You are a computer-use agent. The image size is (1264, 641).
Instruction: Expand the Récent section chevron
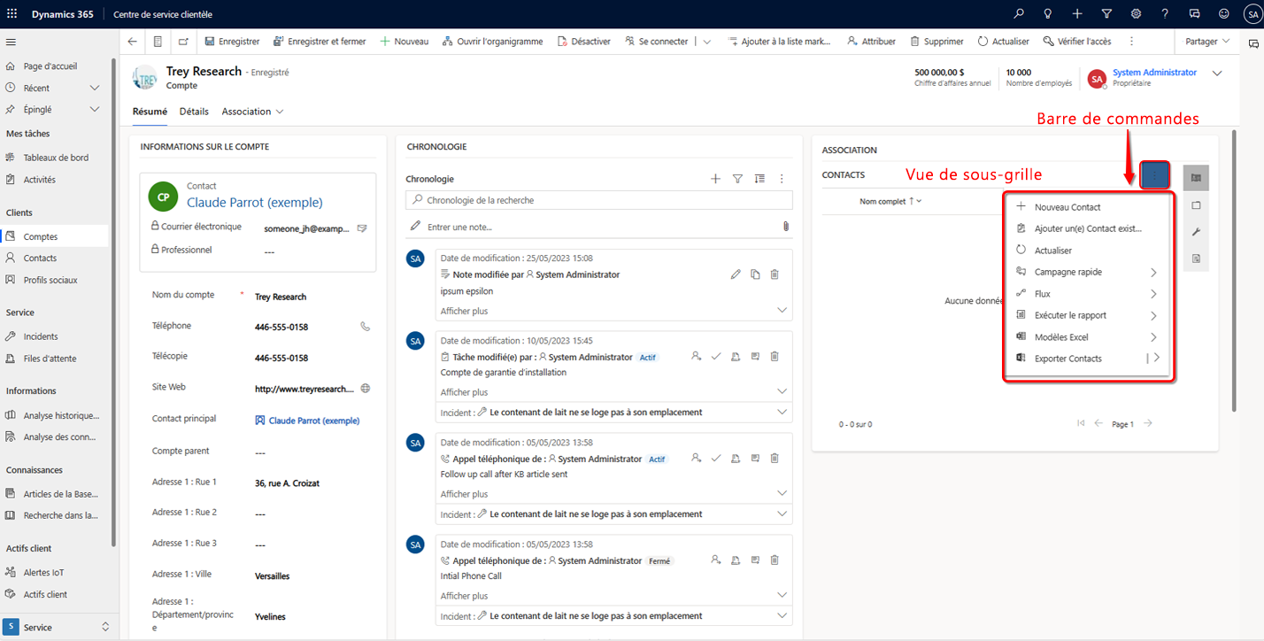(x=95, y=88)
